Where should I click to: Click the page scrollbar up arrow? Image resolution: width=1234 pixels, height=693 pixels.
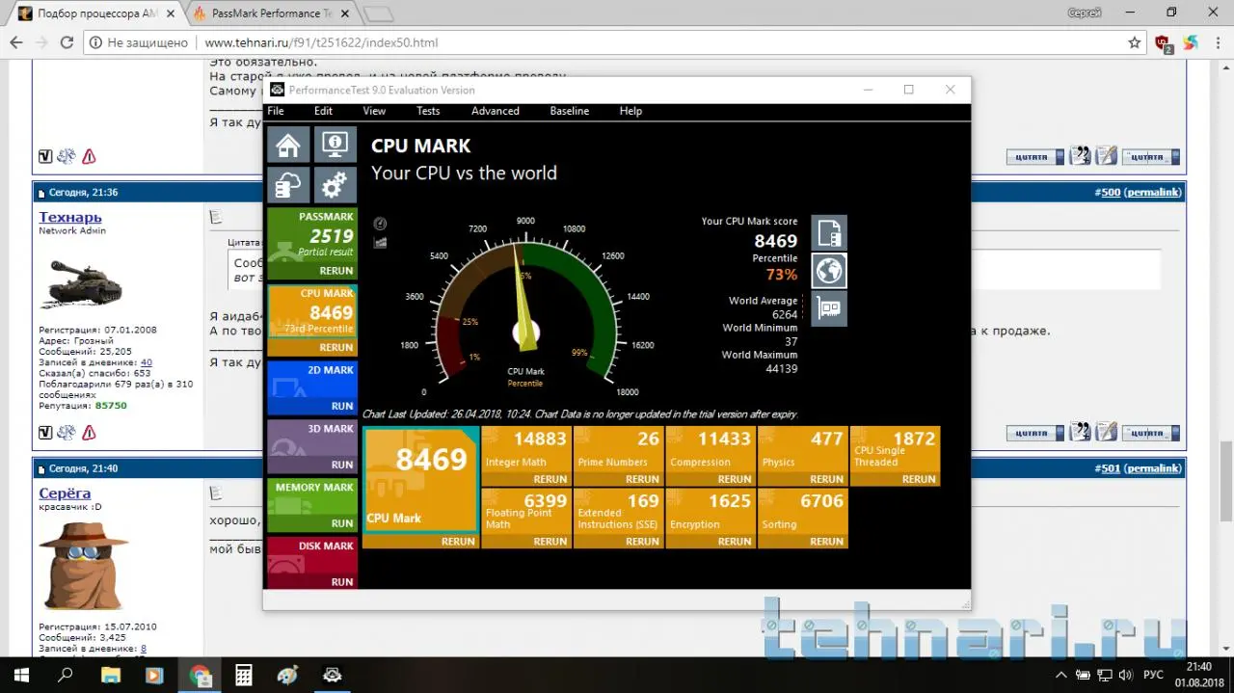point(1225,67)
